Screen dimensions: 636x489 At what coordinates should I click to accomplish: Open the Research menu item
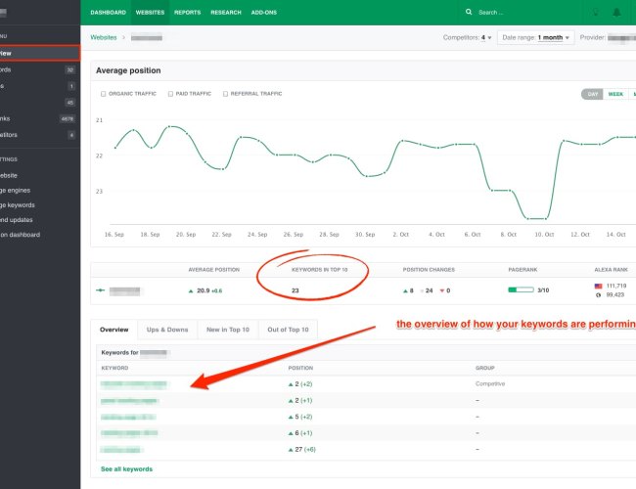[x=226, y=13]
